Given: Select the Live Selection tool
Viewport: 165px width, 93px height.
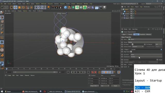Looking at the screenshot, I should pos(11,7).
